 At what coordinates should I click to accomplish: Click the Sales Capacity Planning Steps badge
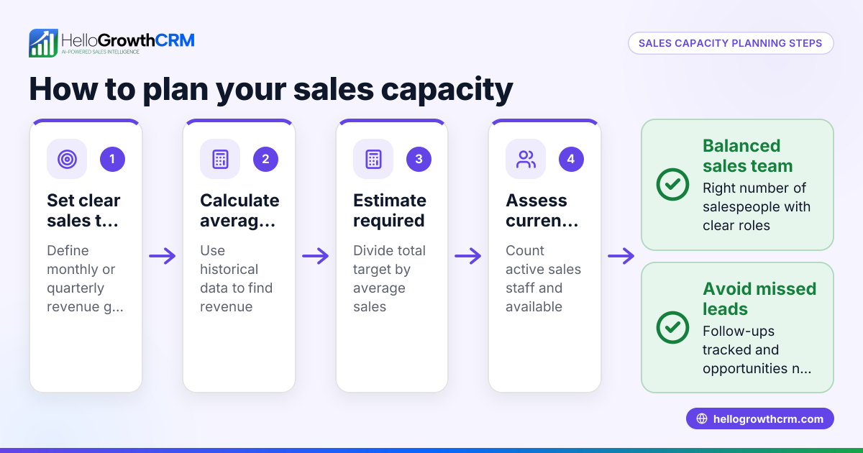[731, 43]
